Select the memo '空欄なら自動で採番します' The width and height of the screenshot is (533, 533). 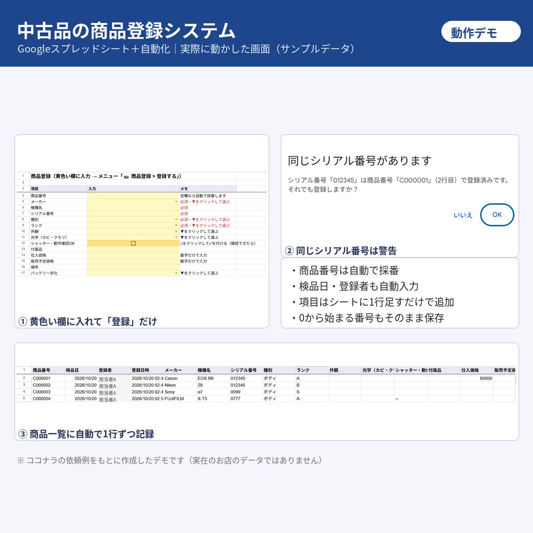point(203,196)
